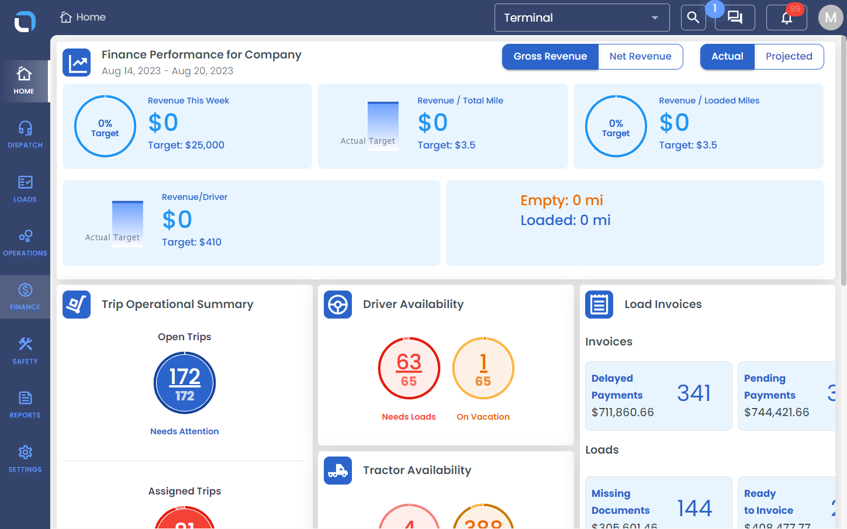The height and width of the screenshot is (529, 847).
Task: Open the Delayed Payments invoice card
Action: pyautogui.click(x=659, y=396)
